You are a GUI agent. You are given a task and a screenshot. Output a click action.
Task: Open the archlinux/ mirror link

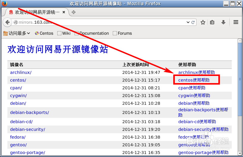pyautogui.click(x=21, y=72)
